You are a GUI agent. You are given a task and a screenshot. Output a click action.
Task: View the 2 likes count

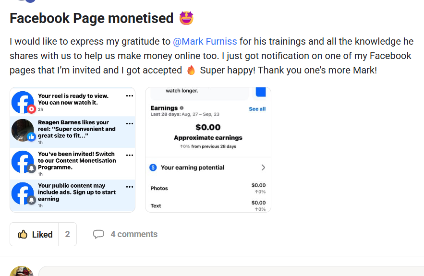[68, 234]
